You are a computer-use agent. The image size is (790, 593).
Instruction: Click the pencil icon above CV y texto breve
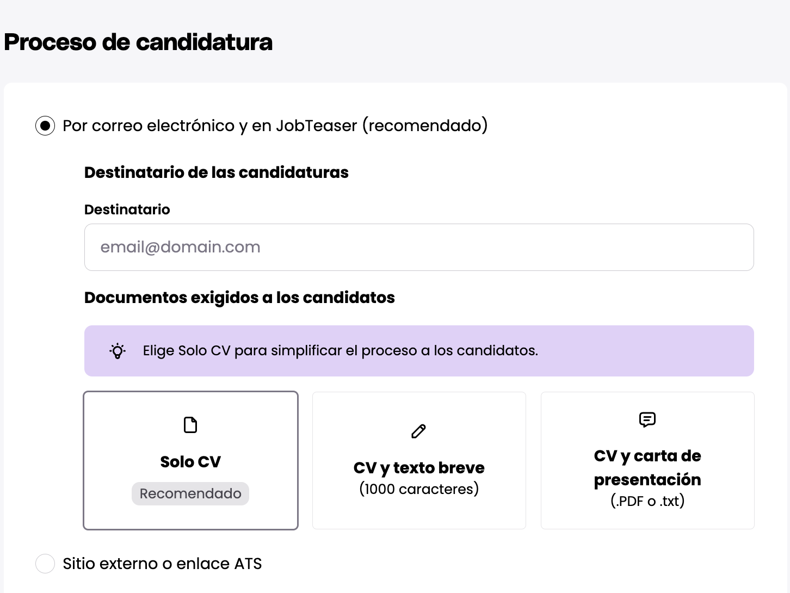[x=418, y=431]
